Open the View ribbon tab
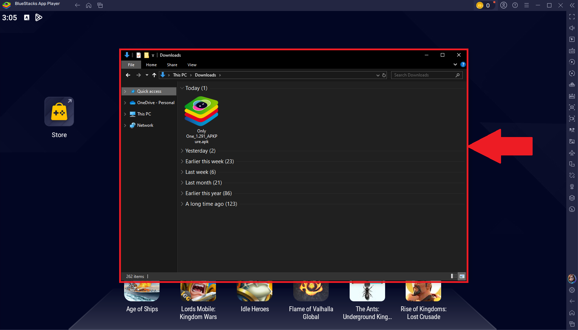Image resolution: width=578 pixels, height=330 pixels. point(192,65)
